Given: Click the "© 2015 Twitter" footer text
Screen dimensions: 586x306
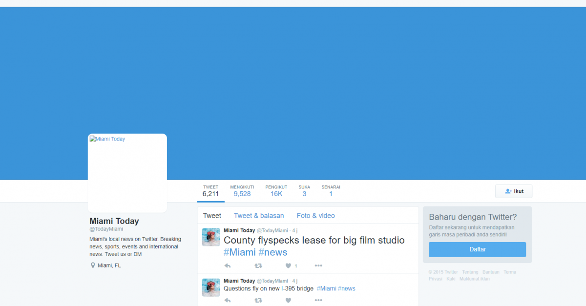Looking at the screenshot, I should tap(443, 272).
